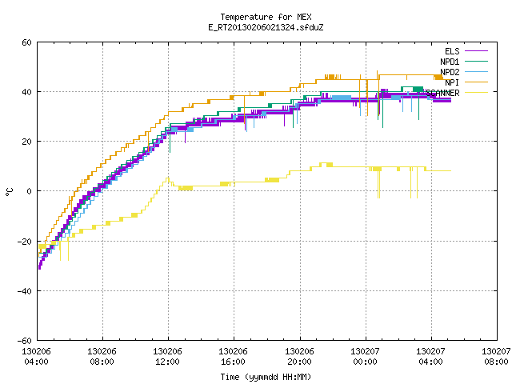Click the y-axis tick value 0
Image resolution: width=512 pixels, height=384 pixels.
[30, 191]
